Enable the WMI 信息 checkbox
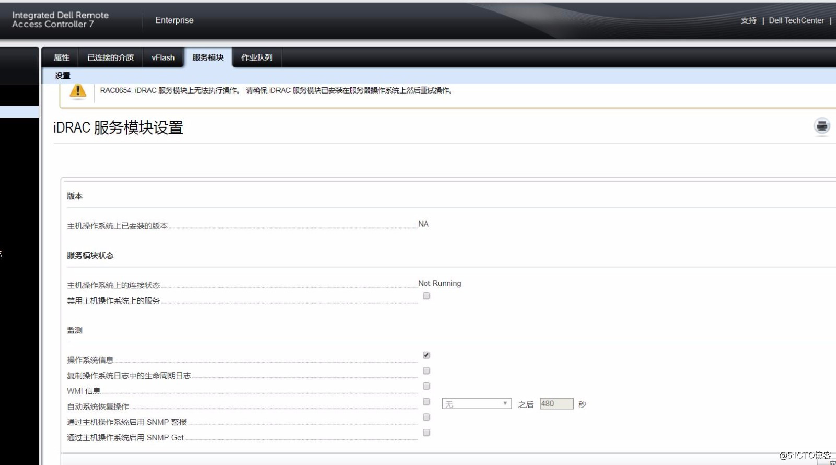The width and height of the screenshot is (836, 465). (426, 386)
